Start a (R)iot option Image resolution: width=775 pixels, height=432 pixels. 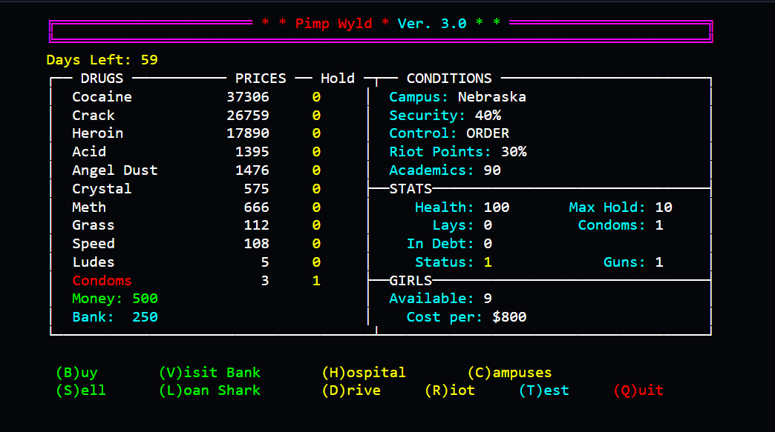coord(450,391)
